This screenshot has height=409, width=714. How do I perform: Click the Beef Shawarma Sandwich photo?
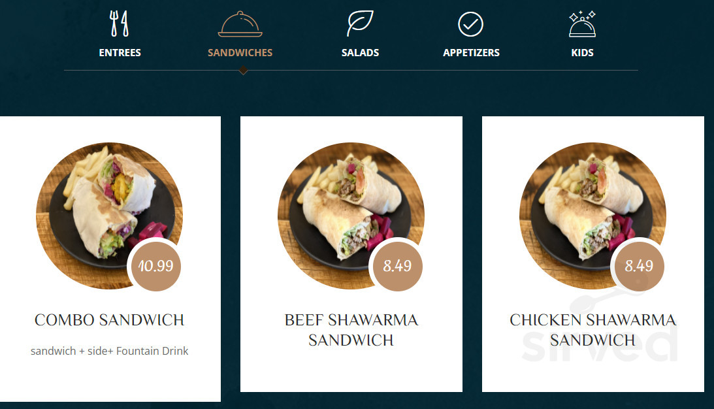[x=351, y=216]
